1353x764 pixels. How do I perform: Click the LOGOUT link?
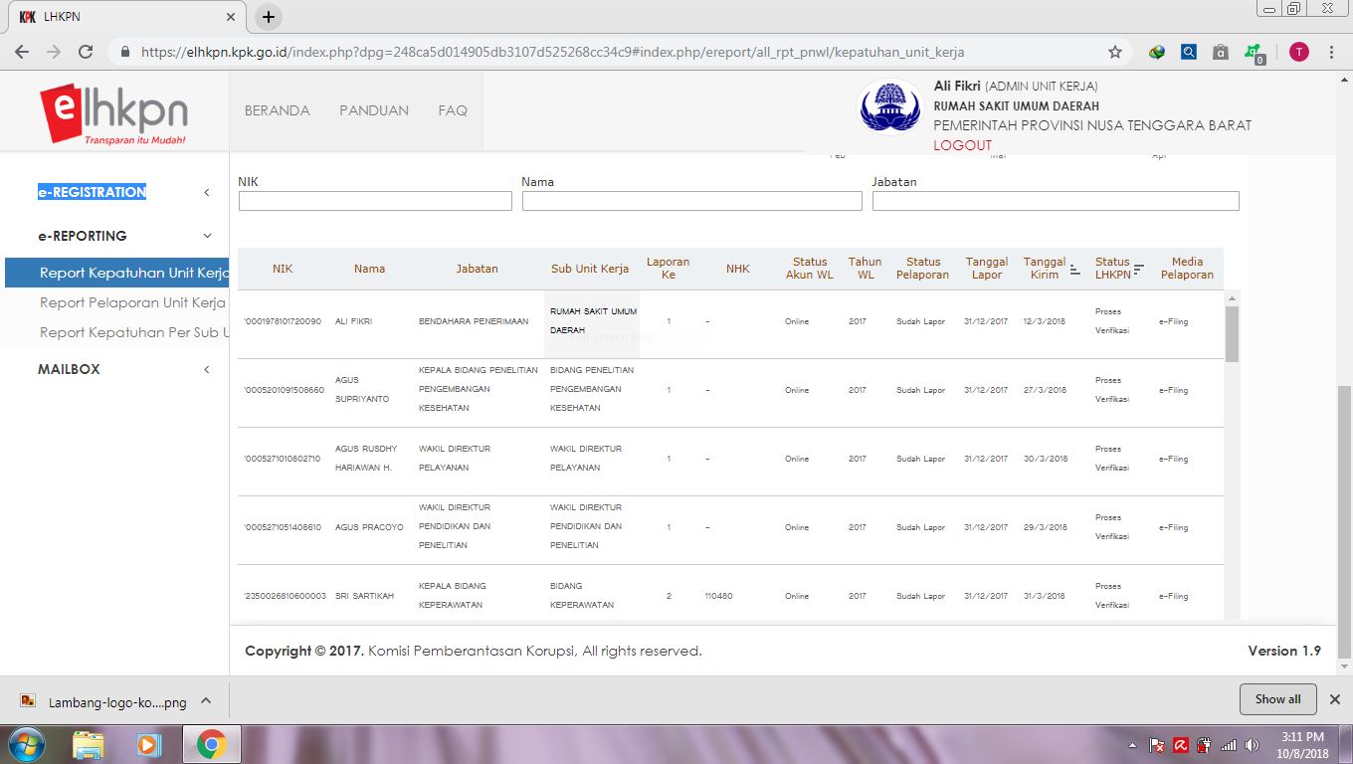[962, 145]
